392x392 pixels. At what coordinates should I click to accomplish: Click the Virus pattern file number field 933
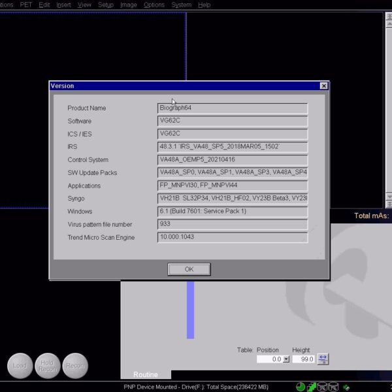pos(233,224)
